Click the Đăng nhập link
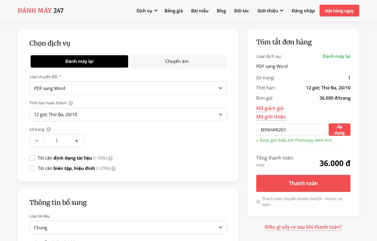Screen dimensions: 377x241 (303, 11)
